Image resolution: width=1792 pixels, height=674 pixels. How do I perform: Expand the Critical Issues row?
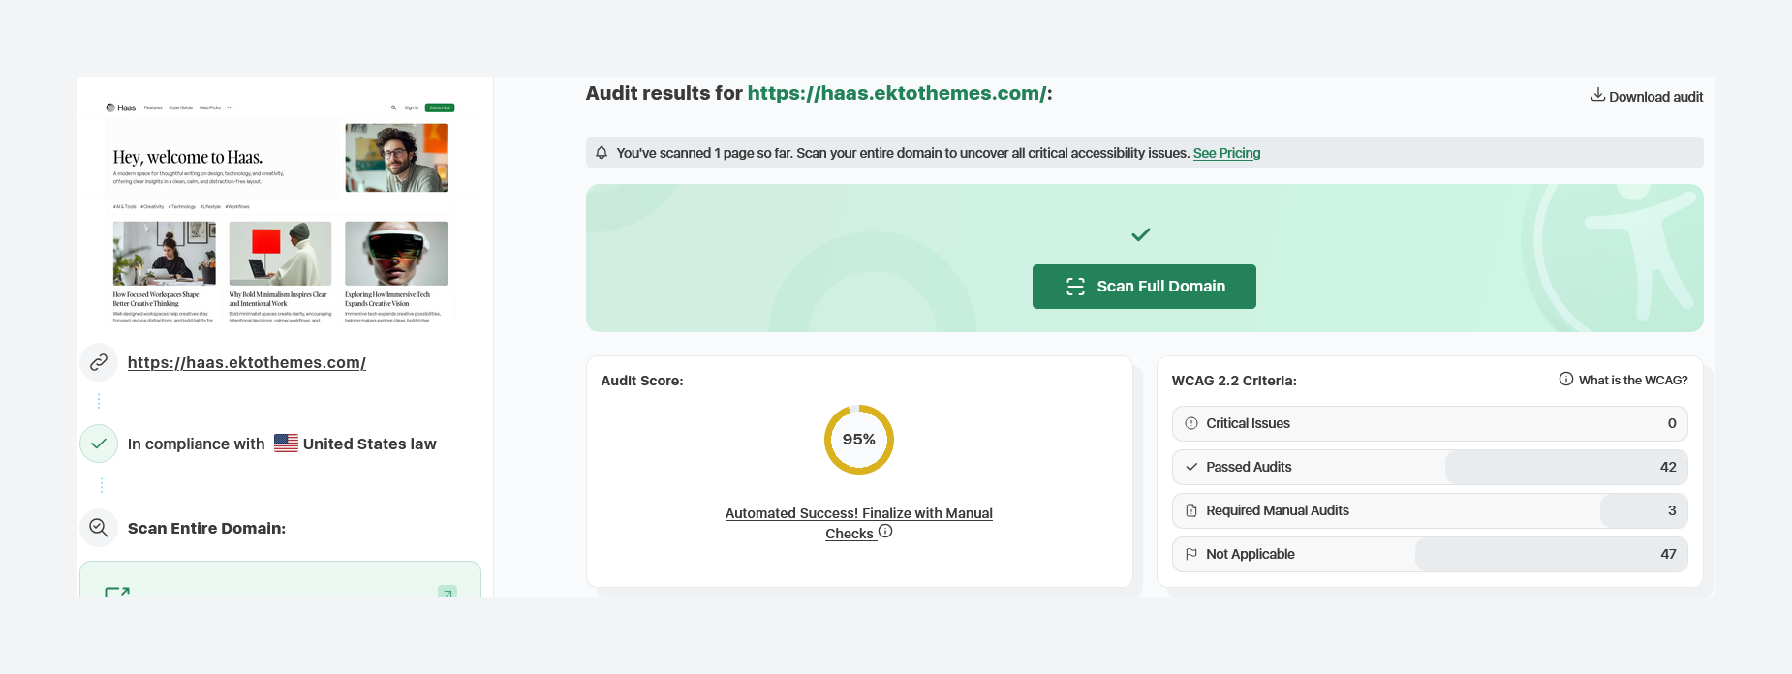(x=1430, y=423)
